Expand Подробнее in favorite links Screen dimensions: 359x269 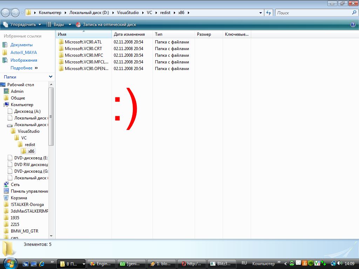(23, 68)
